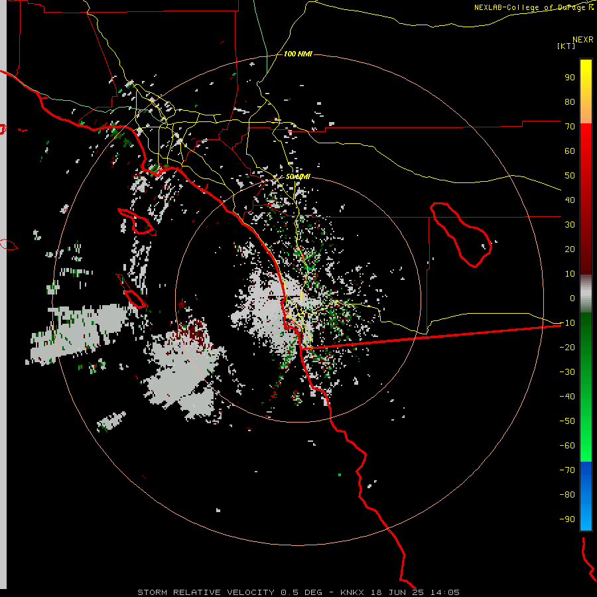
Task: Click the gray vertical strip at left edge
Action: 3,295
